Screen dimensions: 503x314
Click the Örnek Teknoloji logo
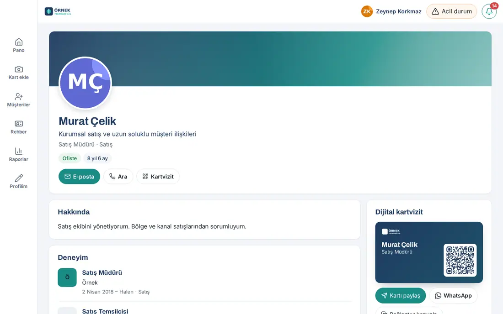58,11
